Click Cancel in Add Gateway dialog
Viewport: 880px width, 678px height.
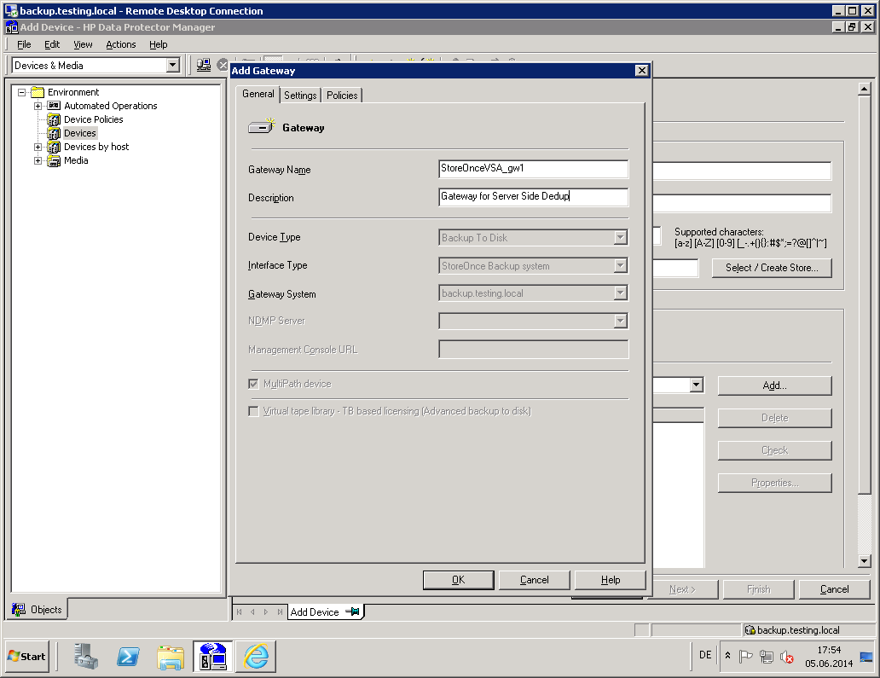pyautogui.click(x=535, y=580)
